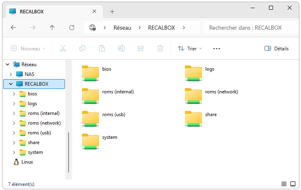The image size is (301, 190).
Task: Go up one level with the up arrow
Action: point(52,28)
